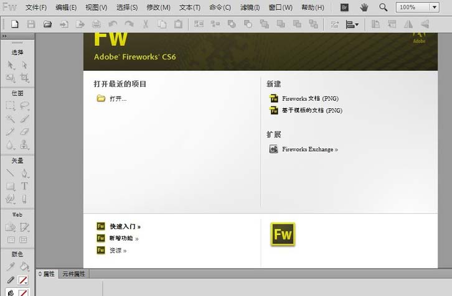Click the Paste clipboard icon
The width and height of the screenshot is (452, 296).
pyautogui.click(x=179, y=24)
